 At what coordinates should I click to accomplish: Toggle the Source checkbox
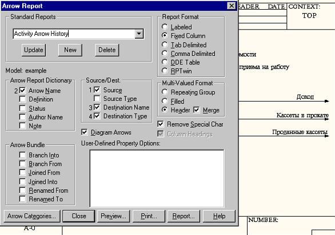pos(97,90)
